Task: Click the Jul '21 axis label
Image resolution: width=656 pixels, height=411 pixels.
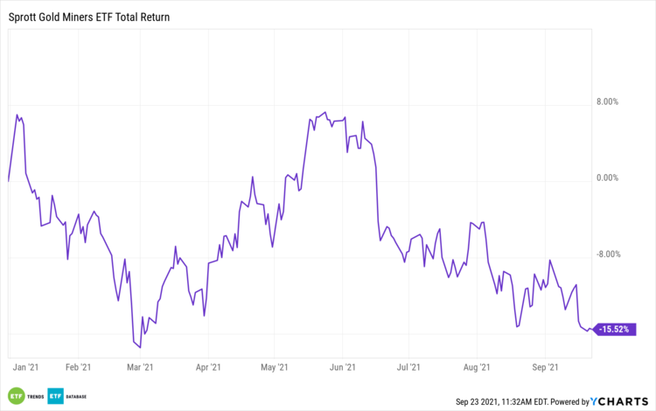Action: point(408,368)
